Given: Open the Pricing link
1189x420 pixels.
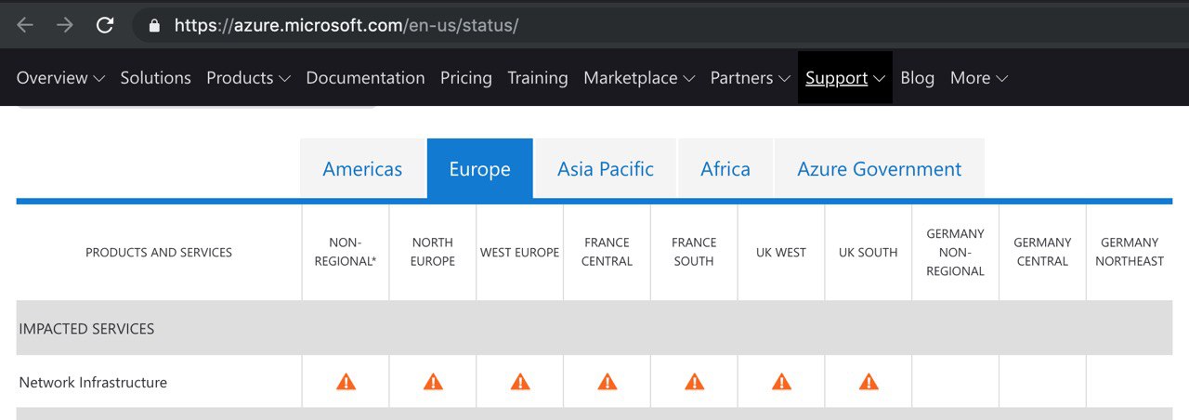Looking at the screenshot, I should point(466,78).
